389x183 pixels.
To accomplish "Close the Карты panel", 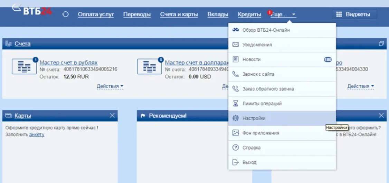I will [112, 115].
